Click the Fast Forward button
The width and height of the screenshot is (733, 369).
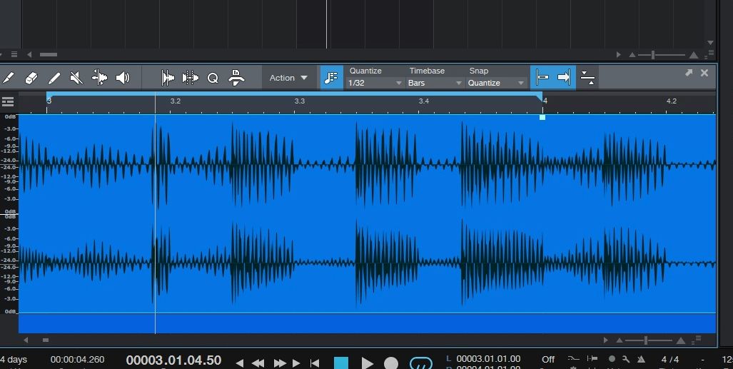click(x=280, y=363)
